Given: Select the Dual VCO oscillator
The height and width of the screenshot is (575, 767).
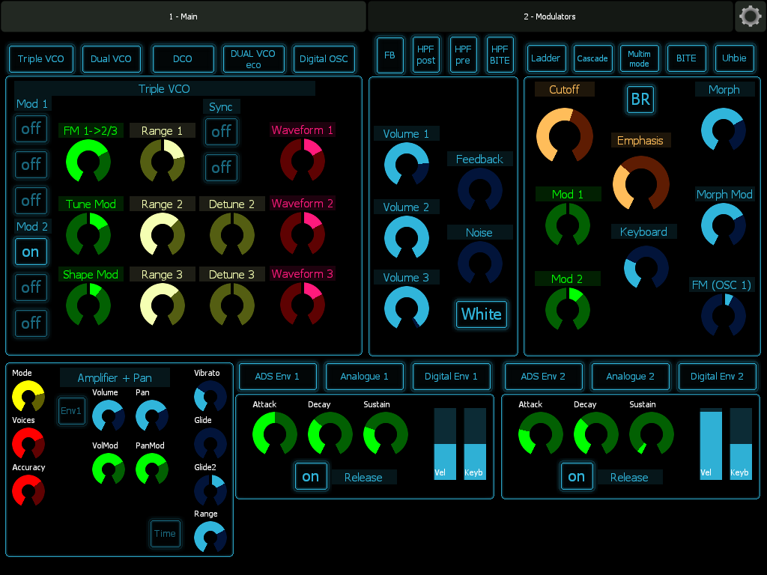Looking at the screenshot, I should (111, 58).
